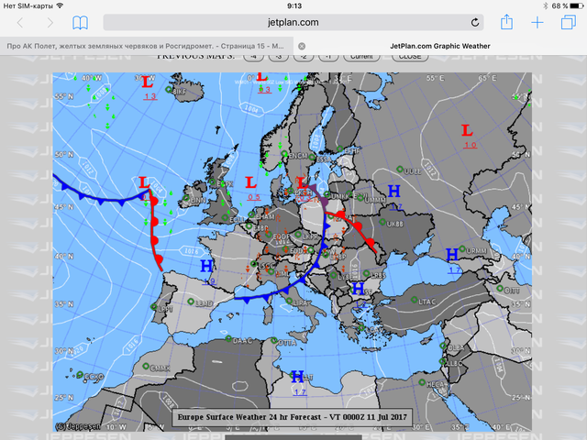Tap the jetplan.com address bar

293,22
